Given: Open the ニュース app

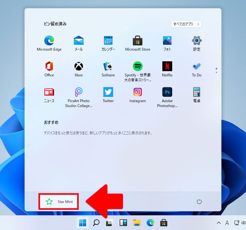Looking at the screenshot, I should pyautogui.click(x=49, y=95).
